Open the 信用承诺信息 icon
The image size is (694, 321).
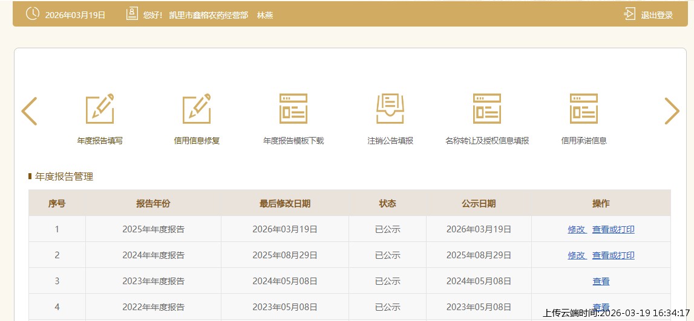point(584,109)
